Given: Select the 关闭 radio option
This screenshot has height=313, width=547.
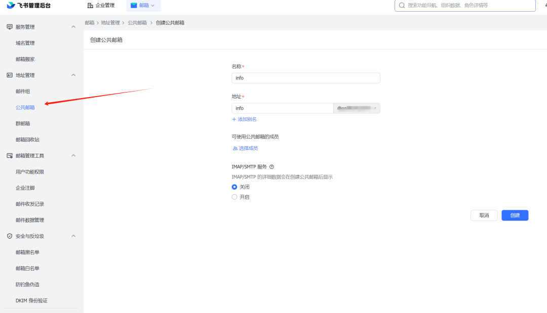Looking at the screenshot, I should pos(235,187).
